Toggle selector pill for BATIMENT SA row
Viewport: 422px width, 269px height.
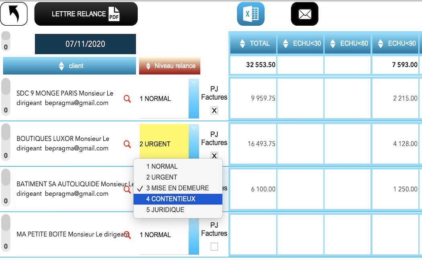(6, 187)
